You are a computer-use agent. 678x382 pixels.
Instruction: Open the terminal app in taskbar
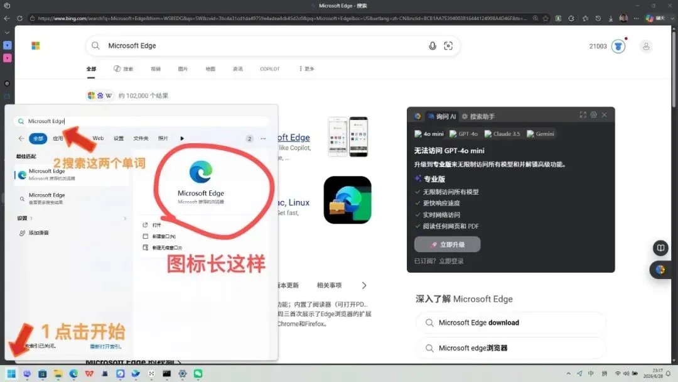coord(167,373)
